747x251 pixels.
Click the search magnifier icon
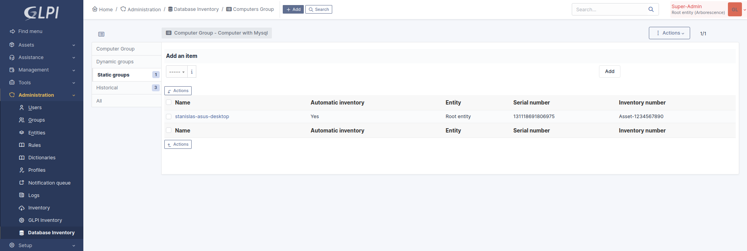[651, 9]
